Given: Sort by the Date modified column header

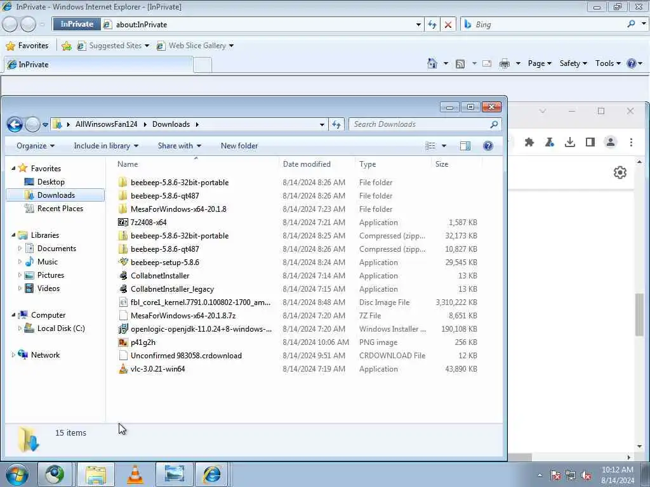Looking at the screenshot, I should point(307,164).
